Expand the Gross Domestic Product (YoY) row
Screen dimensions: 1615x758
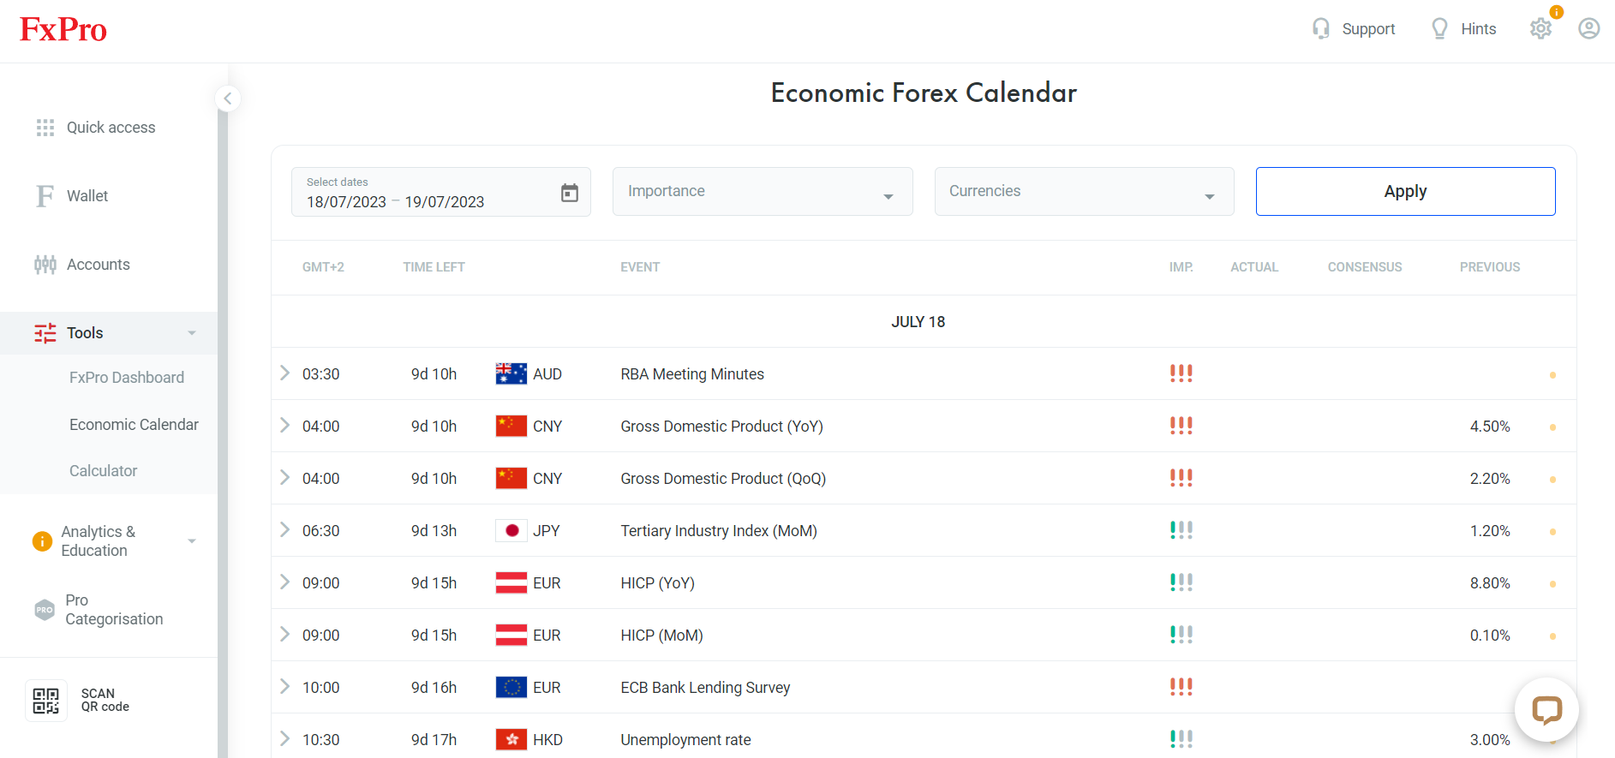click(x=285, y=425)
